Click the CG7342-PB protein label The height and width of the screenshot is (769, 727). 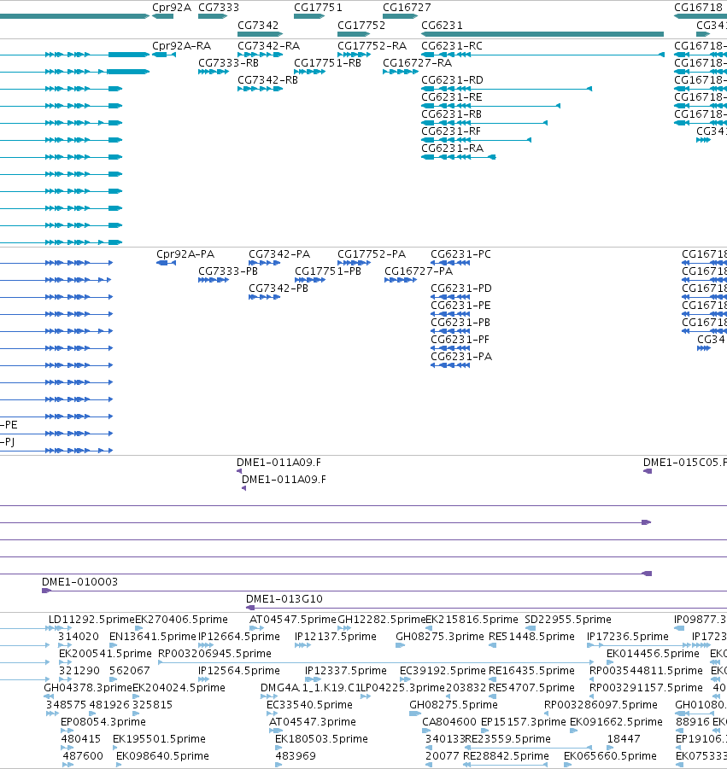(278, 288)
